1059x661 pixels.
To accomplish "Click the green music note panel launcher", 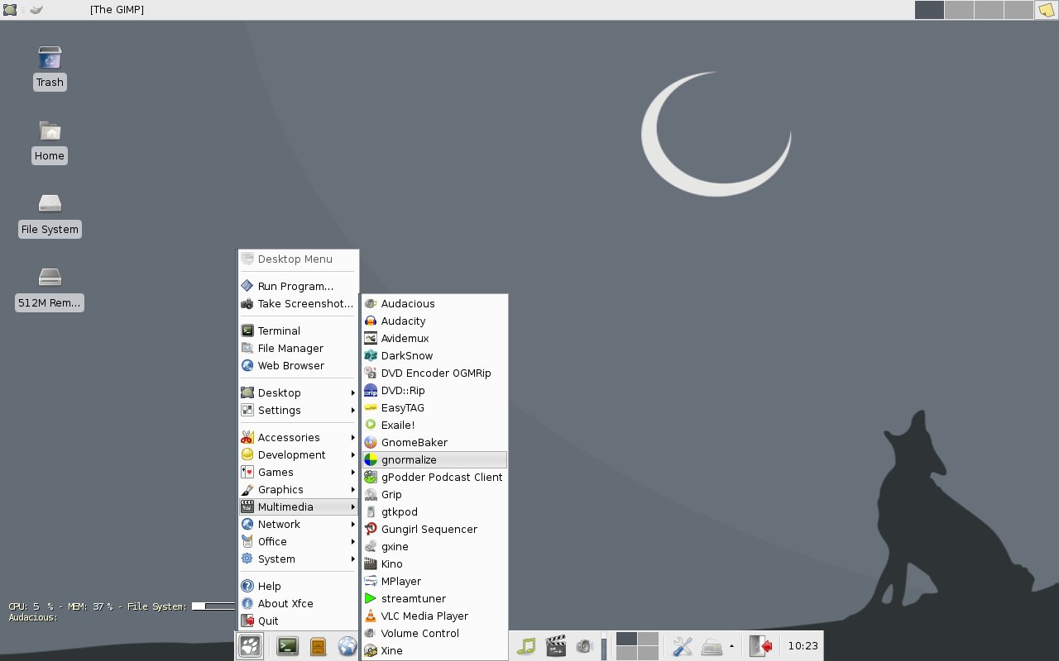I will (526, 646).
